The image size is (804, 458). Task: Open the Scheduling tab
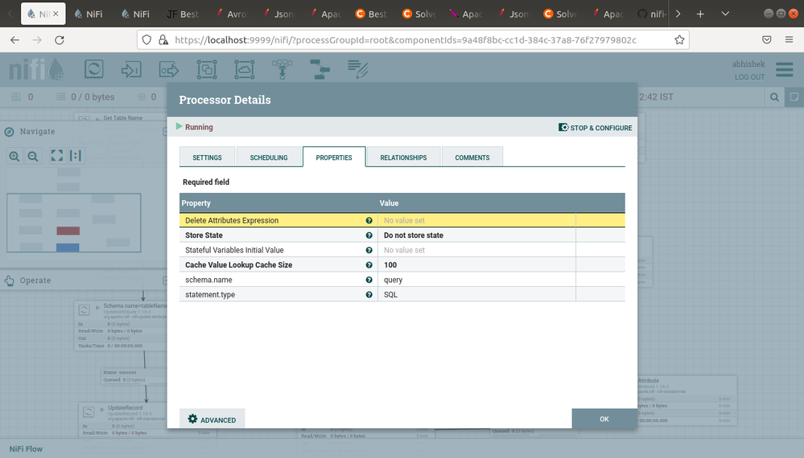point(268,157)
